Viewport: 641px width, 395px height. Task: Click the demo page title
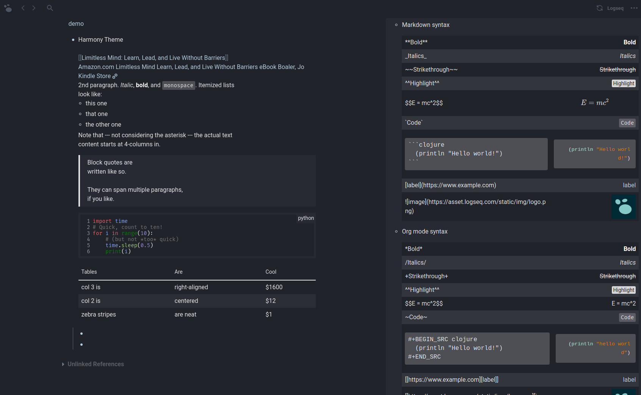tap(76, 24)
